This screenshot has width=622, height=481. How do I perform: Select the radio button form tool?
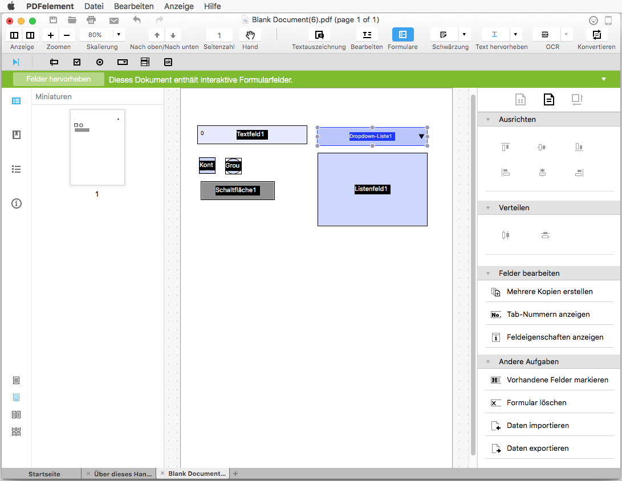pos(100,62)
